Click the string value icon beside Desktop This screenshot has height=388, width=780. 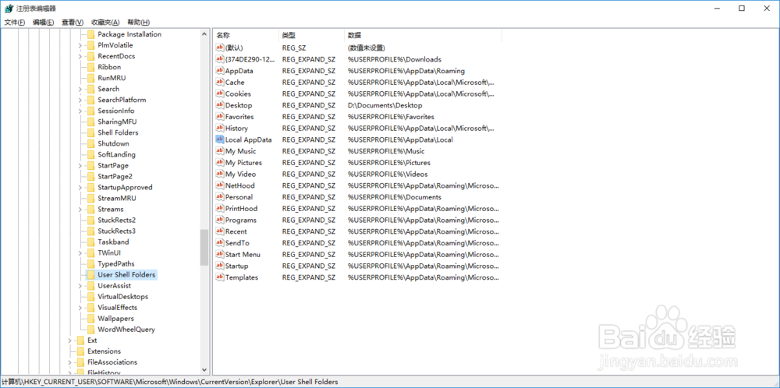pyautogui.click(x=220, y=105)
